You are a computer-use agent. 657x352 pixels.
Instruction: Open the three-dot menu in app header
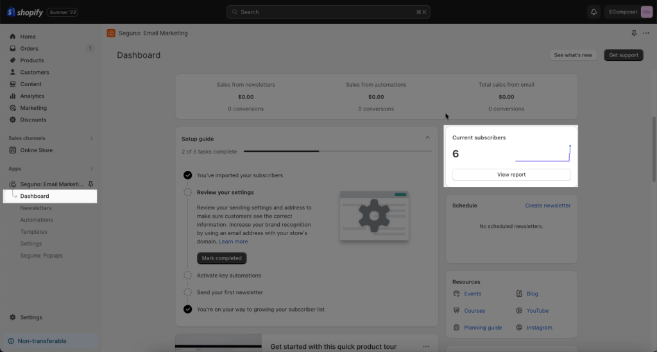click(645, 33)
